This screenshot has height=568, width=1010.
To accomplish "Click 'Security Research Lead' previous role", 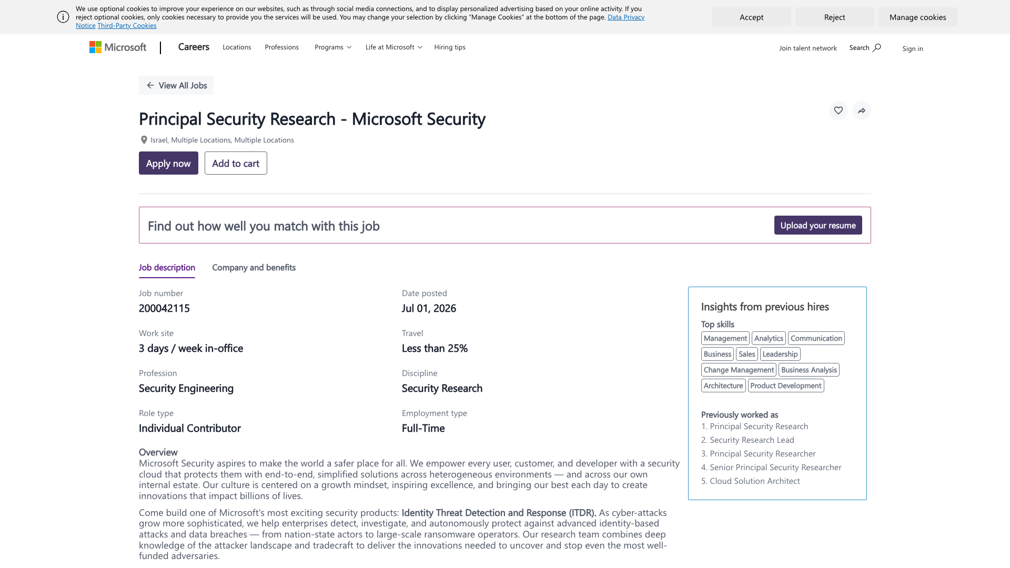I will [752, 440].
